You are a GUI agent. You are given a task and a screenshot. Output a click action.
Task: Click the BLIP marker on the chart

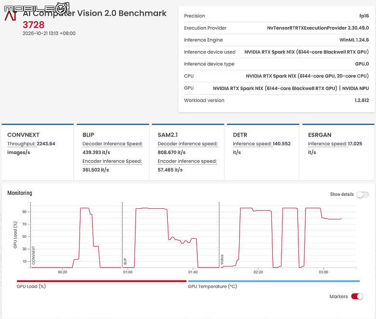pos(125,261)
